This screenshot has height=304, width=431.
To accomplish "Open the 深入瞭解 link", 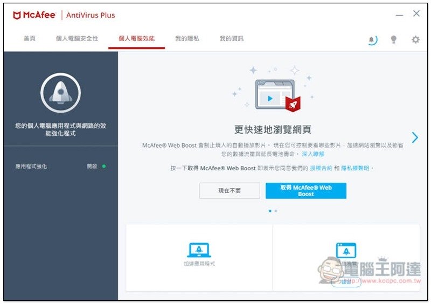I will [x=313, y=154].
